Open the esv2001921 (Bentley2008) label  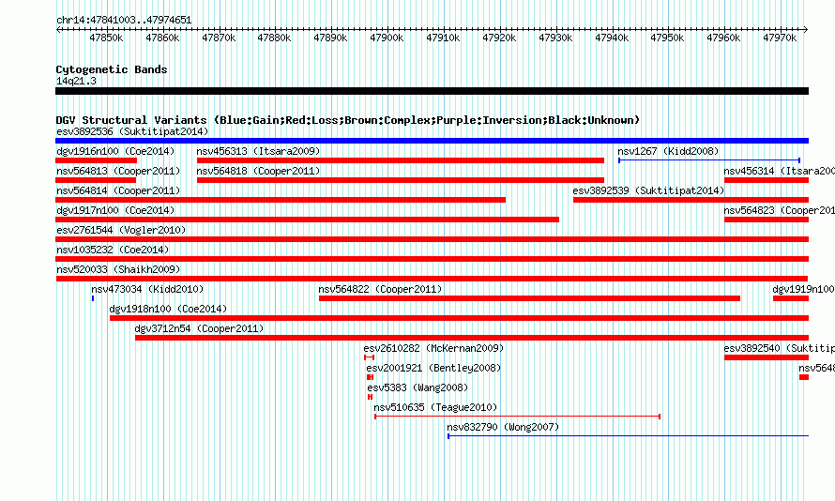433,368
